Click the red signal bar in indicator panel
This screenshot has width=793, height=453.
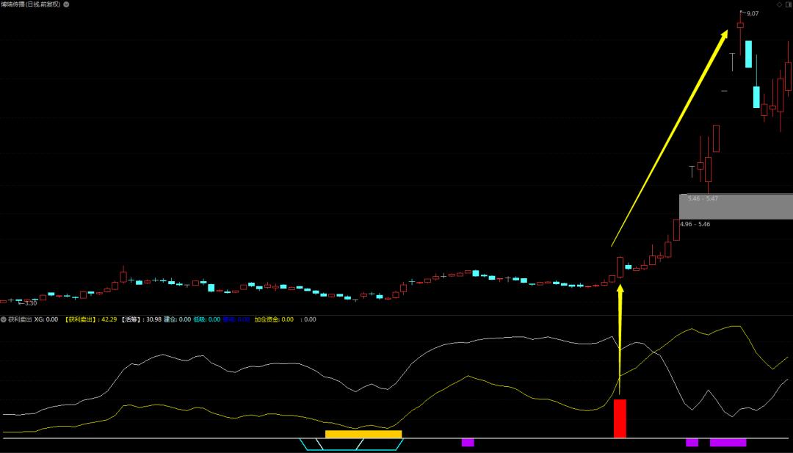620,418
